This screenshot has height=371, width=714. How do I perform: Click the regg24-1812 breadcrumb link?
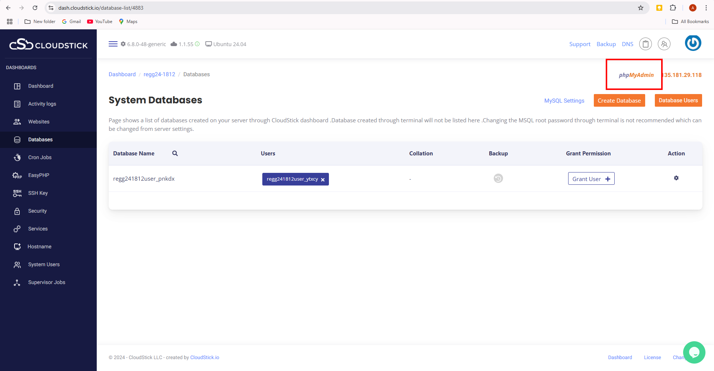(159, 74)
